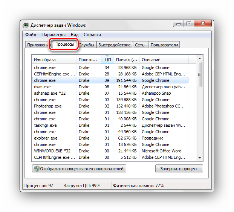
Task: Sort by Описание column header
Action: point(164,60)
